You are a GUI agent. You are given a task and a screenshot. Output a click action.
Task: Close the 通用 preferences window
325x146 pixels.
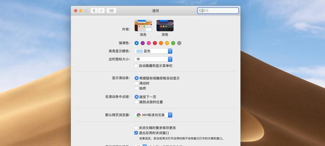click(x=76, y=11)
